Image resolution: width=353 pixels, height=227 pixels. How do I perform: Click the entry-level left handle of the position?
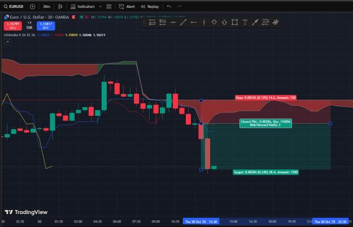click(201, 124)
